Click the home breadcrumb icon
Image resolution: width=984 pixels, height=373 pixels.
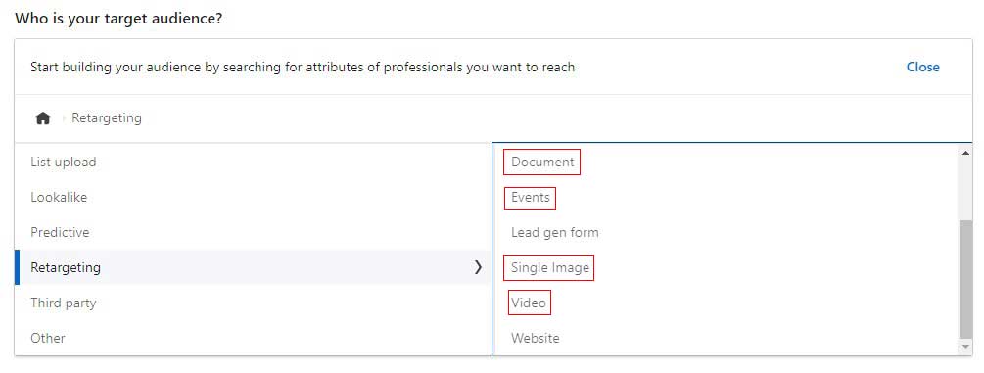pyautogui.click(x=43, y=118)
